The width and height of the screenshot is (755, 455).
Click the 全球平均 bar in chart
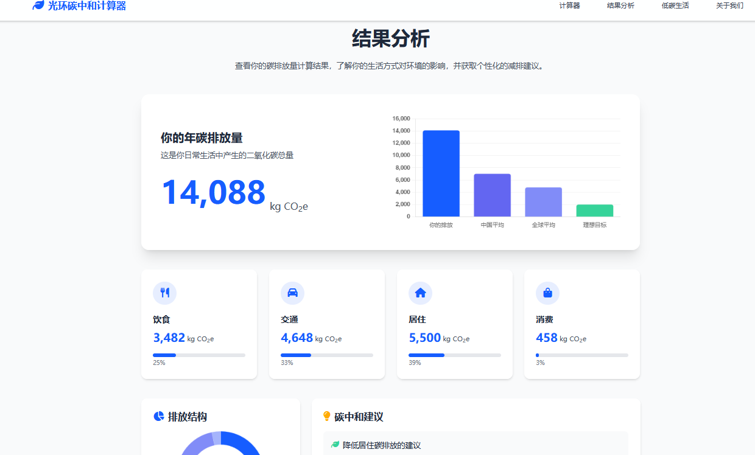click(543, 202)
